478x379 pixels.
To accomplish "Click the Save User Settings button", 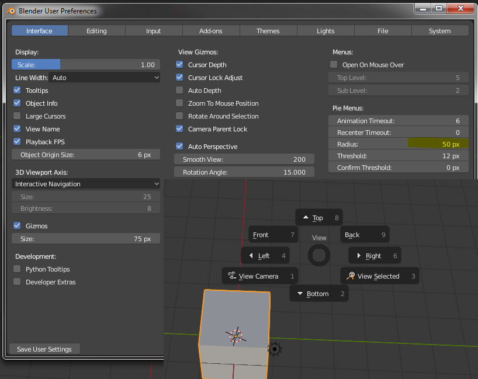I will (x=44, y=349).
